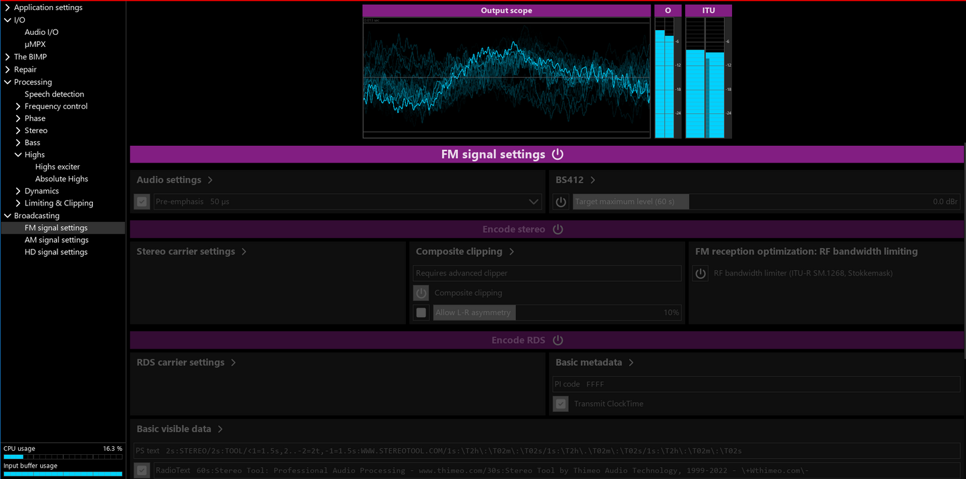Toggle the Pre-emphasis checkbox
This screenshot has width=966, height=479.
click(142, 202)
